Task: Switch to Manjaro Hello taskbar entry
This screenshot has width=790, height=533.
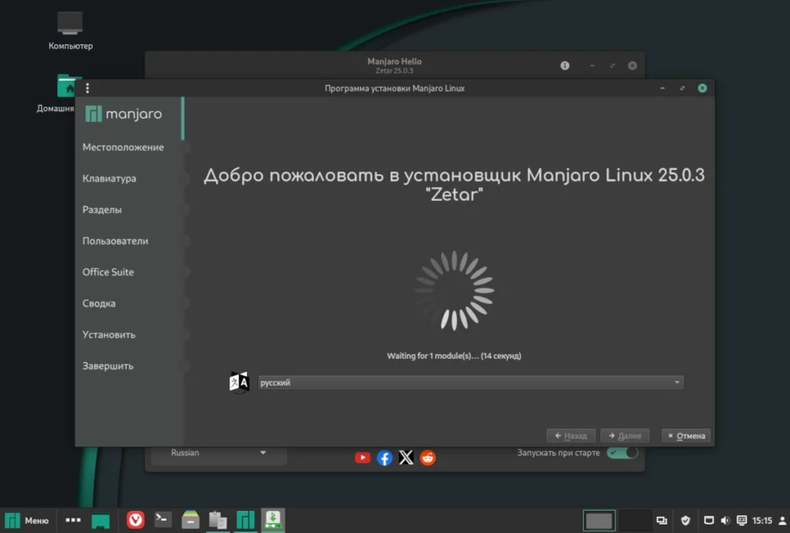Action: [245, 520]
